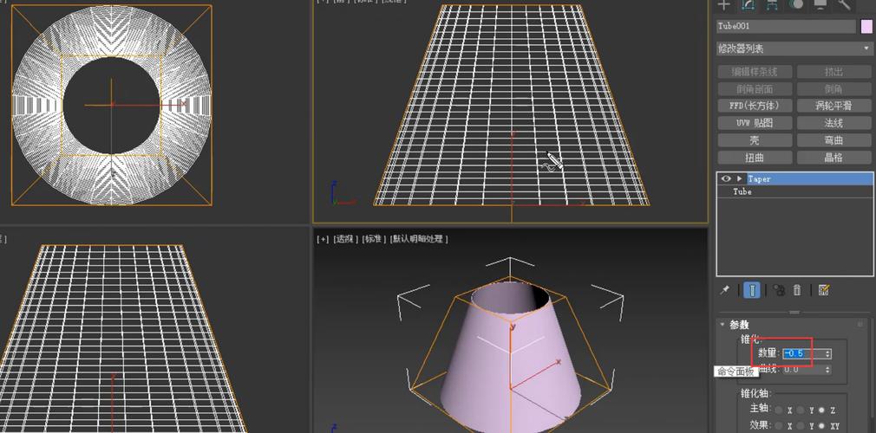The width and height of the screenshot is (876, 433).
Task: Toggle show end result icon
Action: click(x=752, y=290)
